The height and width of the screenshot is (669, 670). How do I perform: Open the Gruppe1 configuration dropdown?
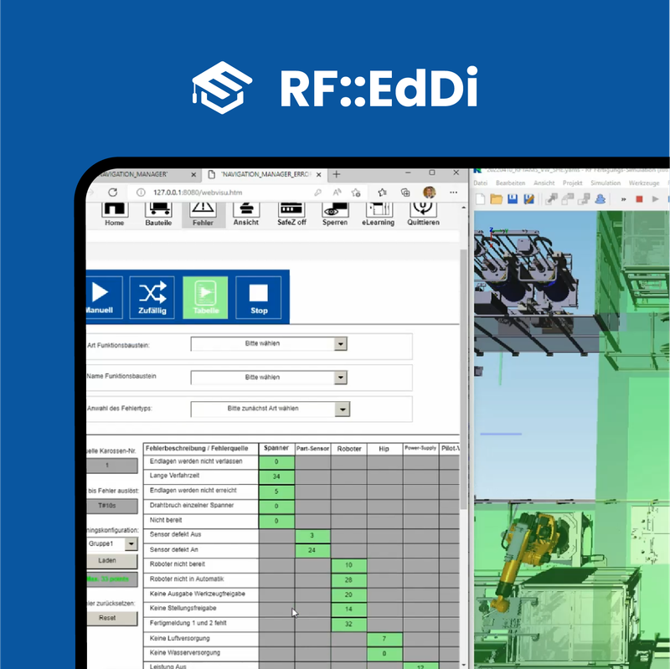(x=131, y=544)
